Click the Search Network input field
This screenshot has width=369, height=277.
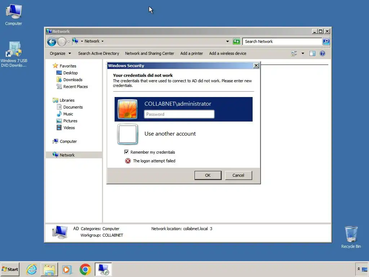point(282,41)
